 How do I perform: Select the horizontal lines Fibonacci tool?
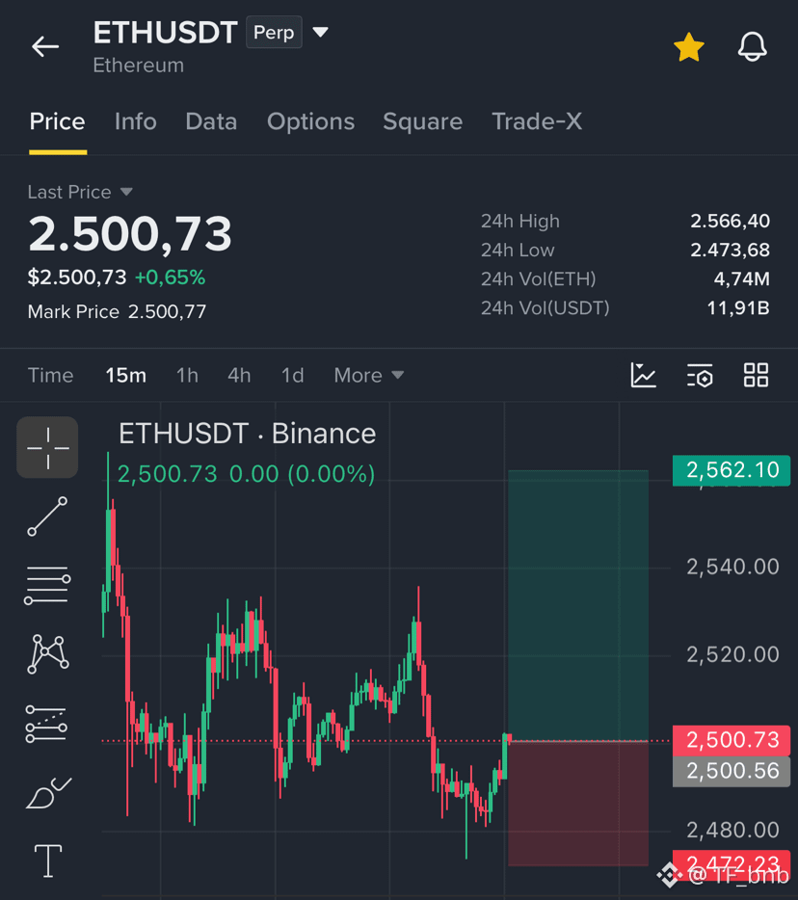[47, 585]
